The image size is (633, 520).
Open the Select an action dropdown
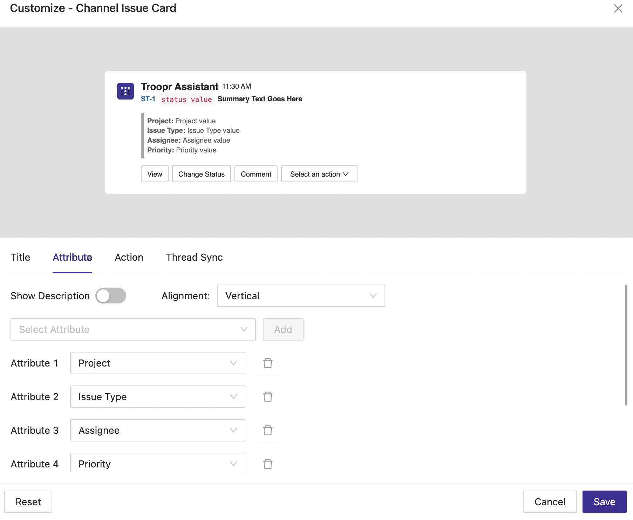(320, 174)
